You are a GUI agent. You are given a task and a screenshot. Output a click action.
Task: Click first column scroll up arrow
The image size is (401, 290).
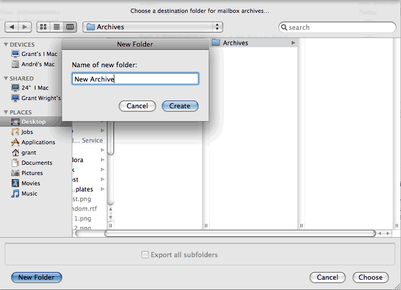pos(110,209)
